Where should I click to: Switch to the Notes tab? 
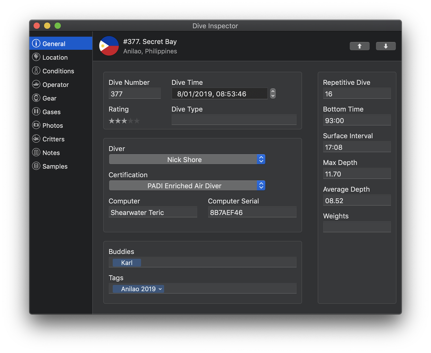click(x=51, y=153)
